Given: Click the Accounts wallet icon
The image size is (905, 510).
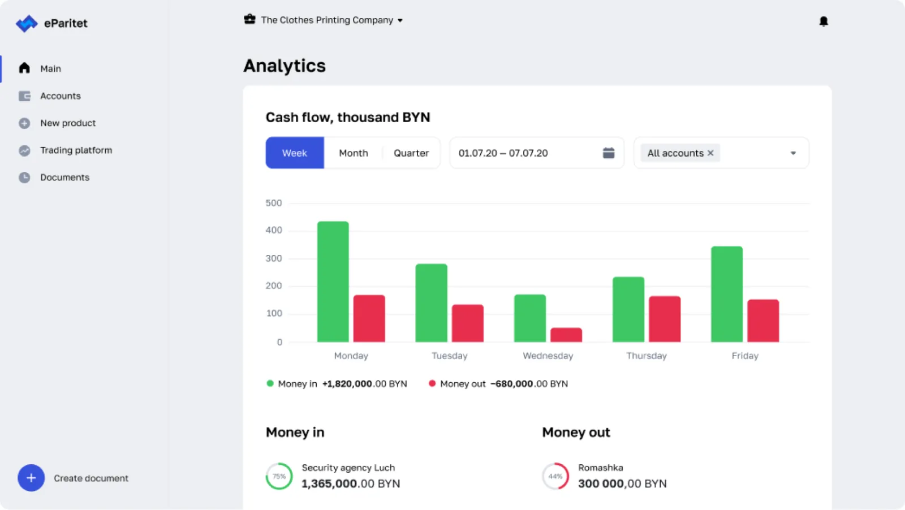Looking at the screenshot, I should point(24,96).
